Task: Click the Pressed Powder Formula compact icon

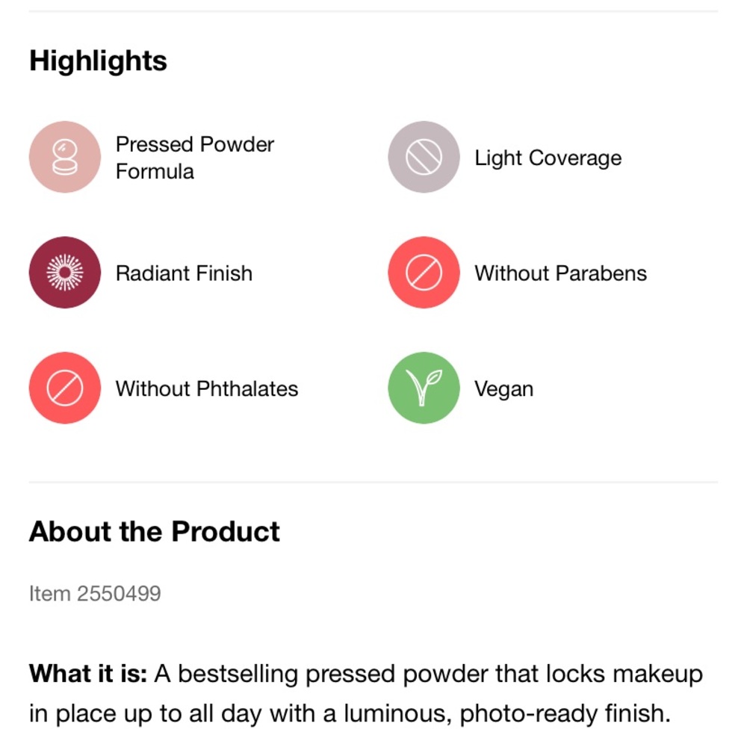Action: pyautogui.click(x=65, y=157)
